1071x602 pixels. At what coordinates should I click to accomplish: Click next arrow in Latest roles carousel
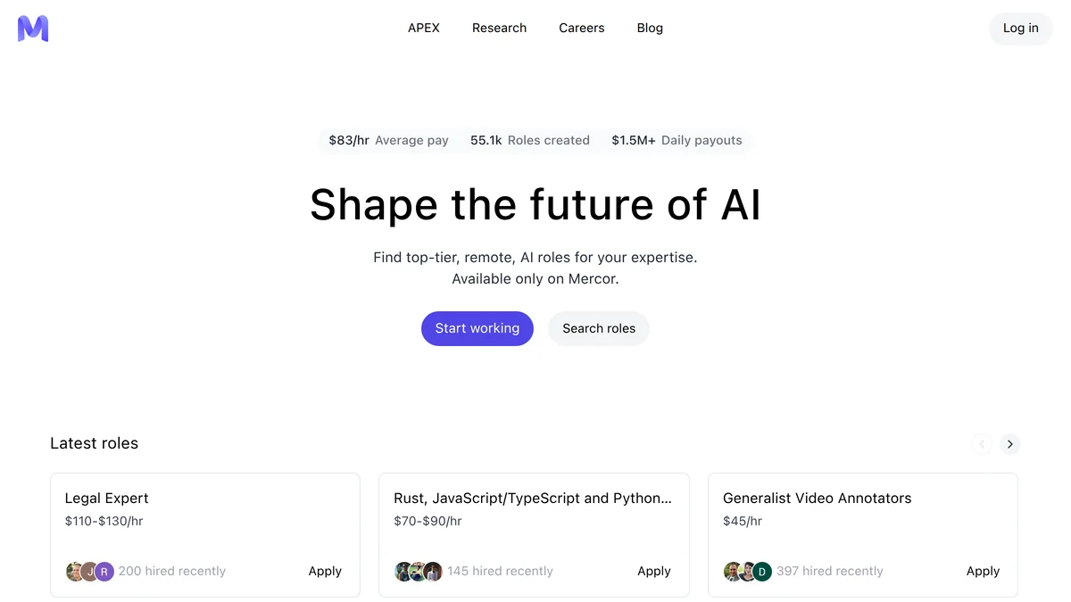pos(1009,444)
